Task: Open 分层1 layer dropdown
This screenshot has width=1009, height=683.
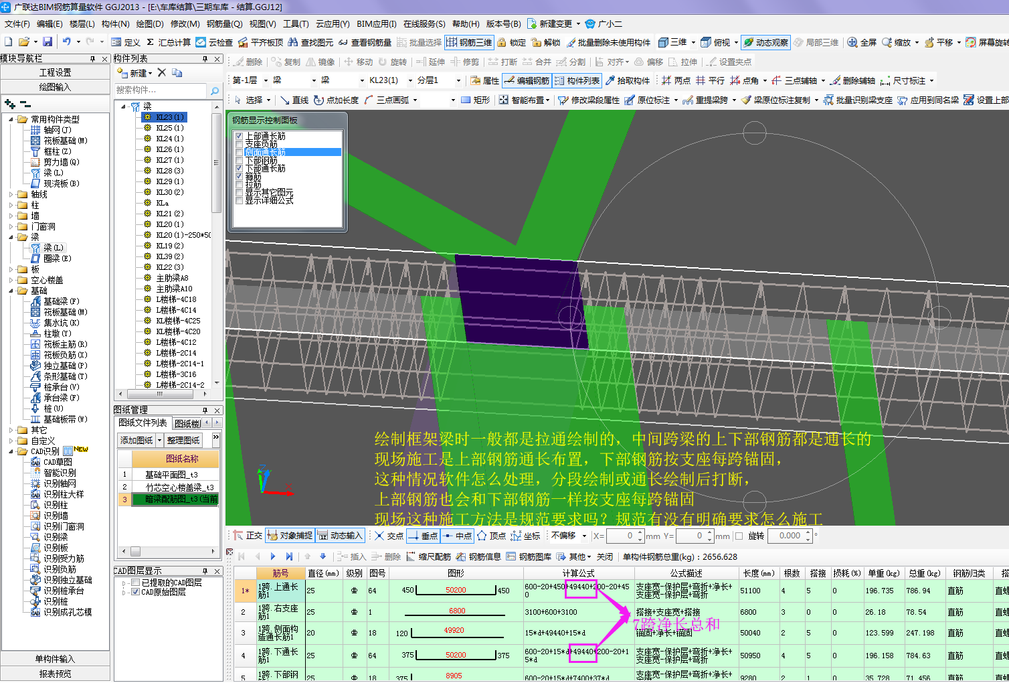Action: tap(458, 80)
